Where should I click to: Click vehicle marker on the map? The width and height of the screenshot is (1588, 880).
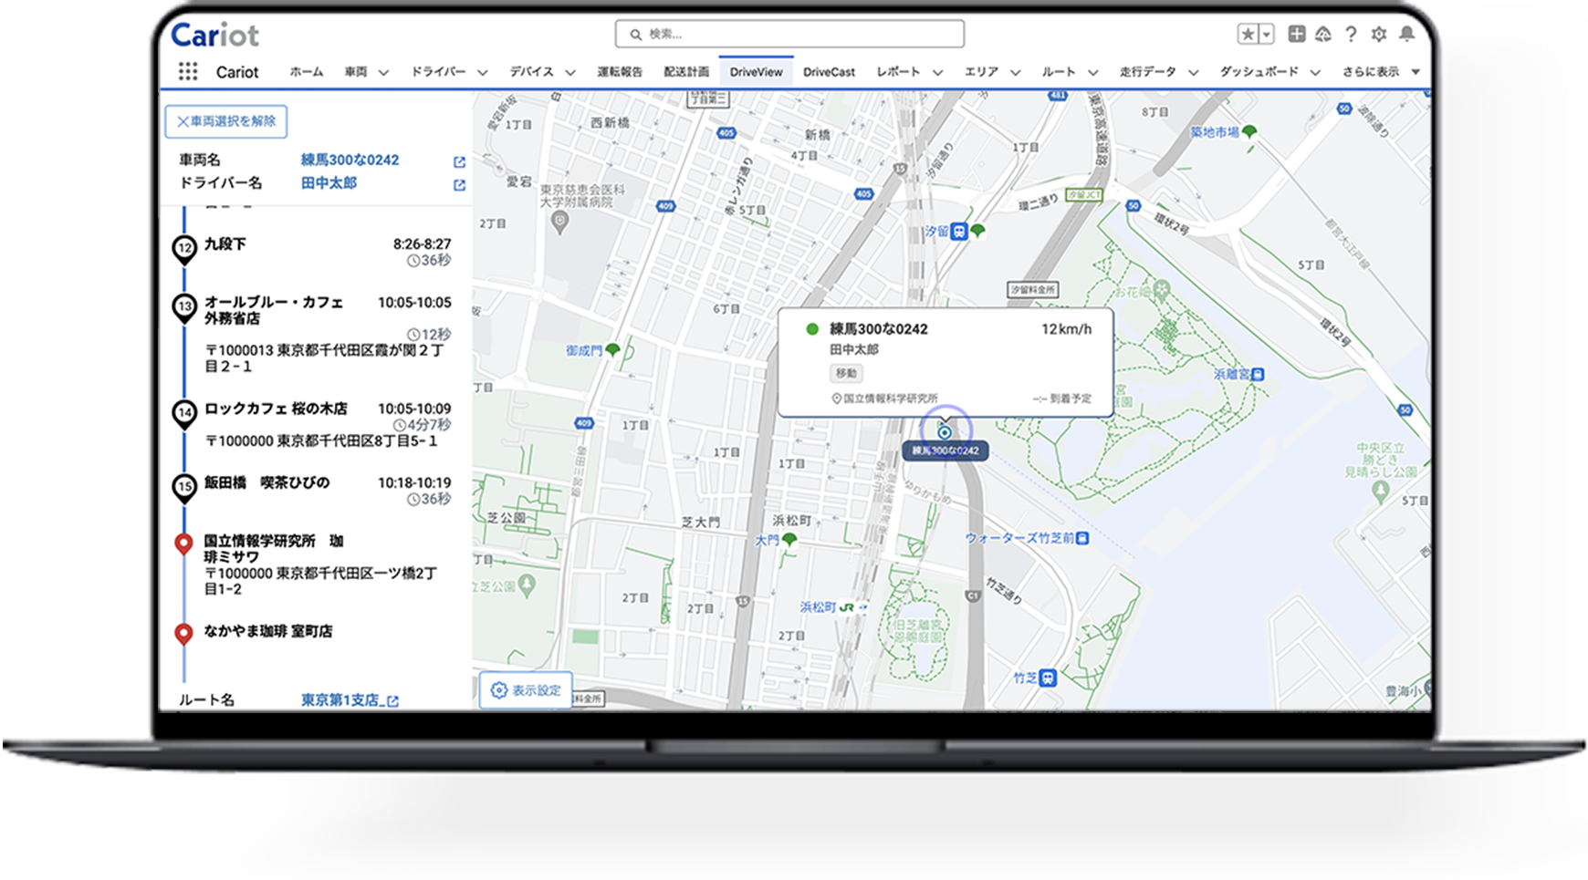[945, 431]
